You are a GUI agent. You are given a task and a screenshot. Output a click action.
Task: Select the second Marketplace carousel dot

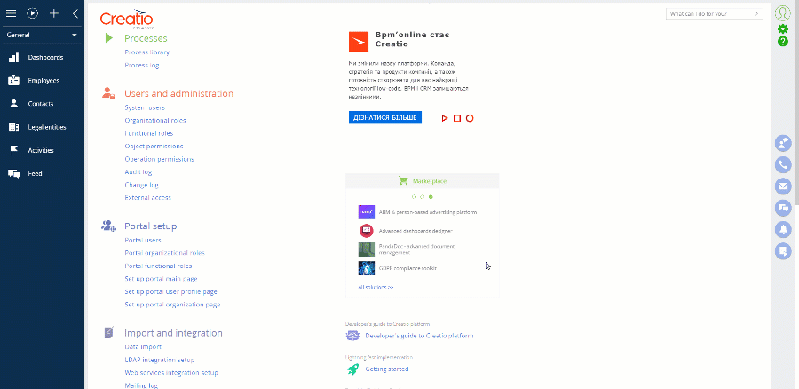[423, 197]
